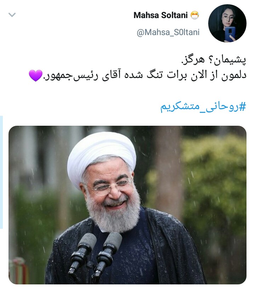Click the purple heart emoji in tweet

point(35,75)
